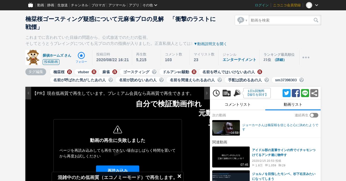Share the video on LINE
Screen dimensions: 346x181
(305, 93)
